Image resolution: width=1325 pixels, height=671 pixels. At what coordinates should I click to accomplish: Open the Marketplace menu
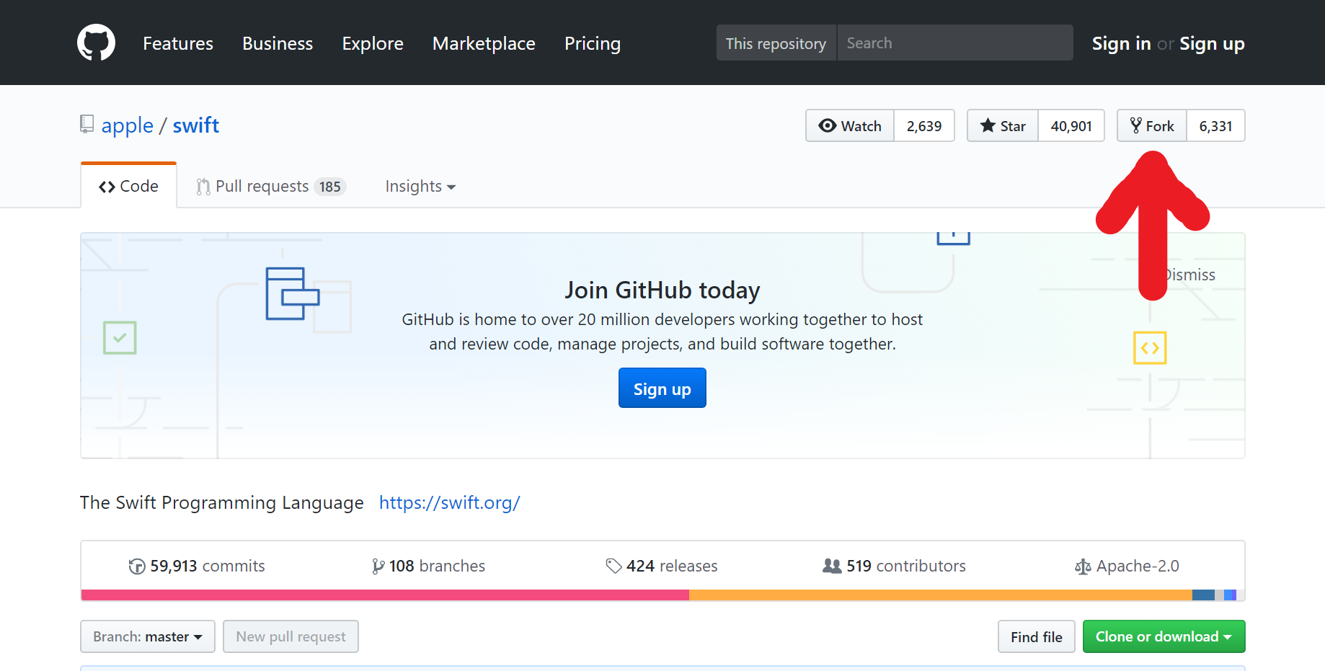pyautogui.click(x=483, y=43)
